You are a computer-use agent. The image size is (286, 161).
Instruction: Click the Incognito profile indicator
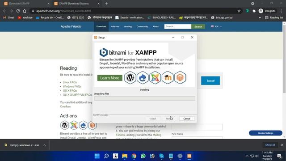pyautogui.click(x=267, y=11)
